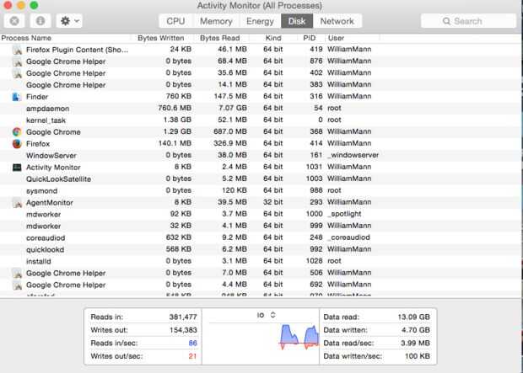The width and height of the screenshot is (523, 373).
Task: Click the 32 bit Kind cell of AgentMonitor
Action: 272,202
